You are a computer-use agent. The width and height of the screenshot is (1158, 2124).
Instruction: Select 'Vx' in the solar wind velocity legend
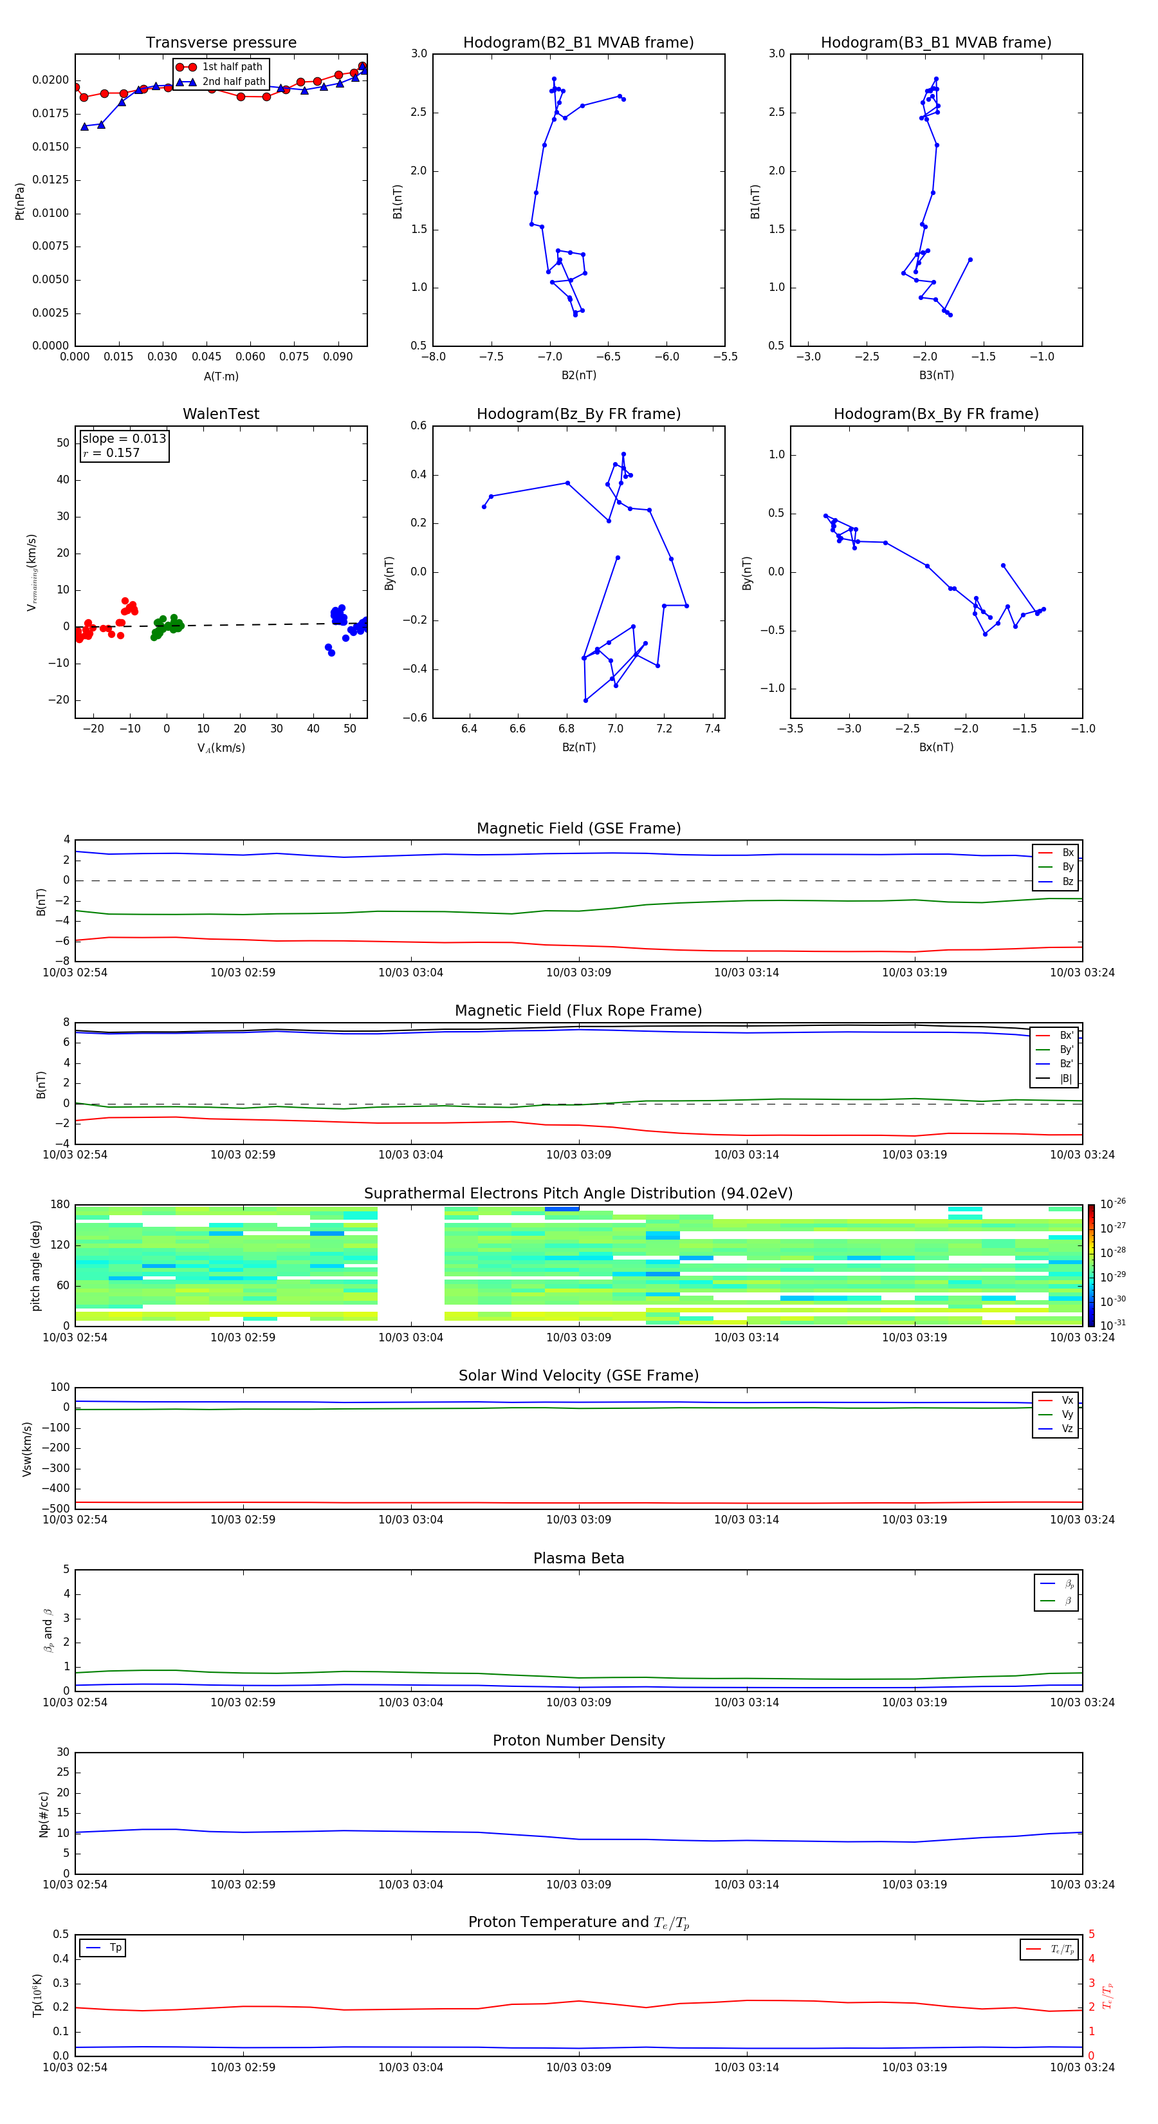point(1056,1400)
